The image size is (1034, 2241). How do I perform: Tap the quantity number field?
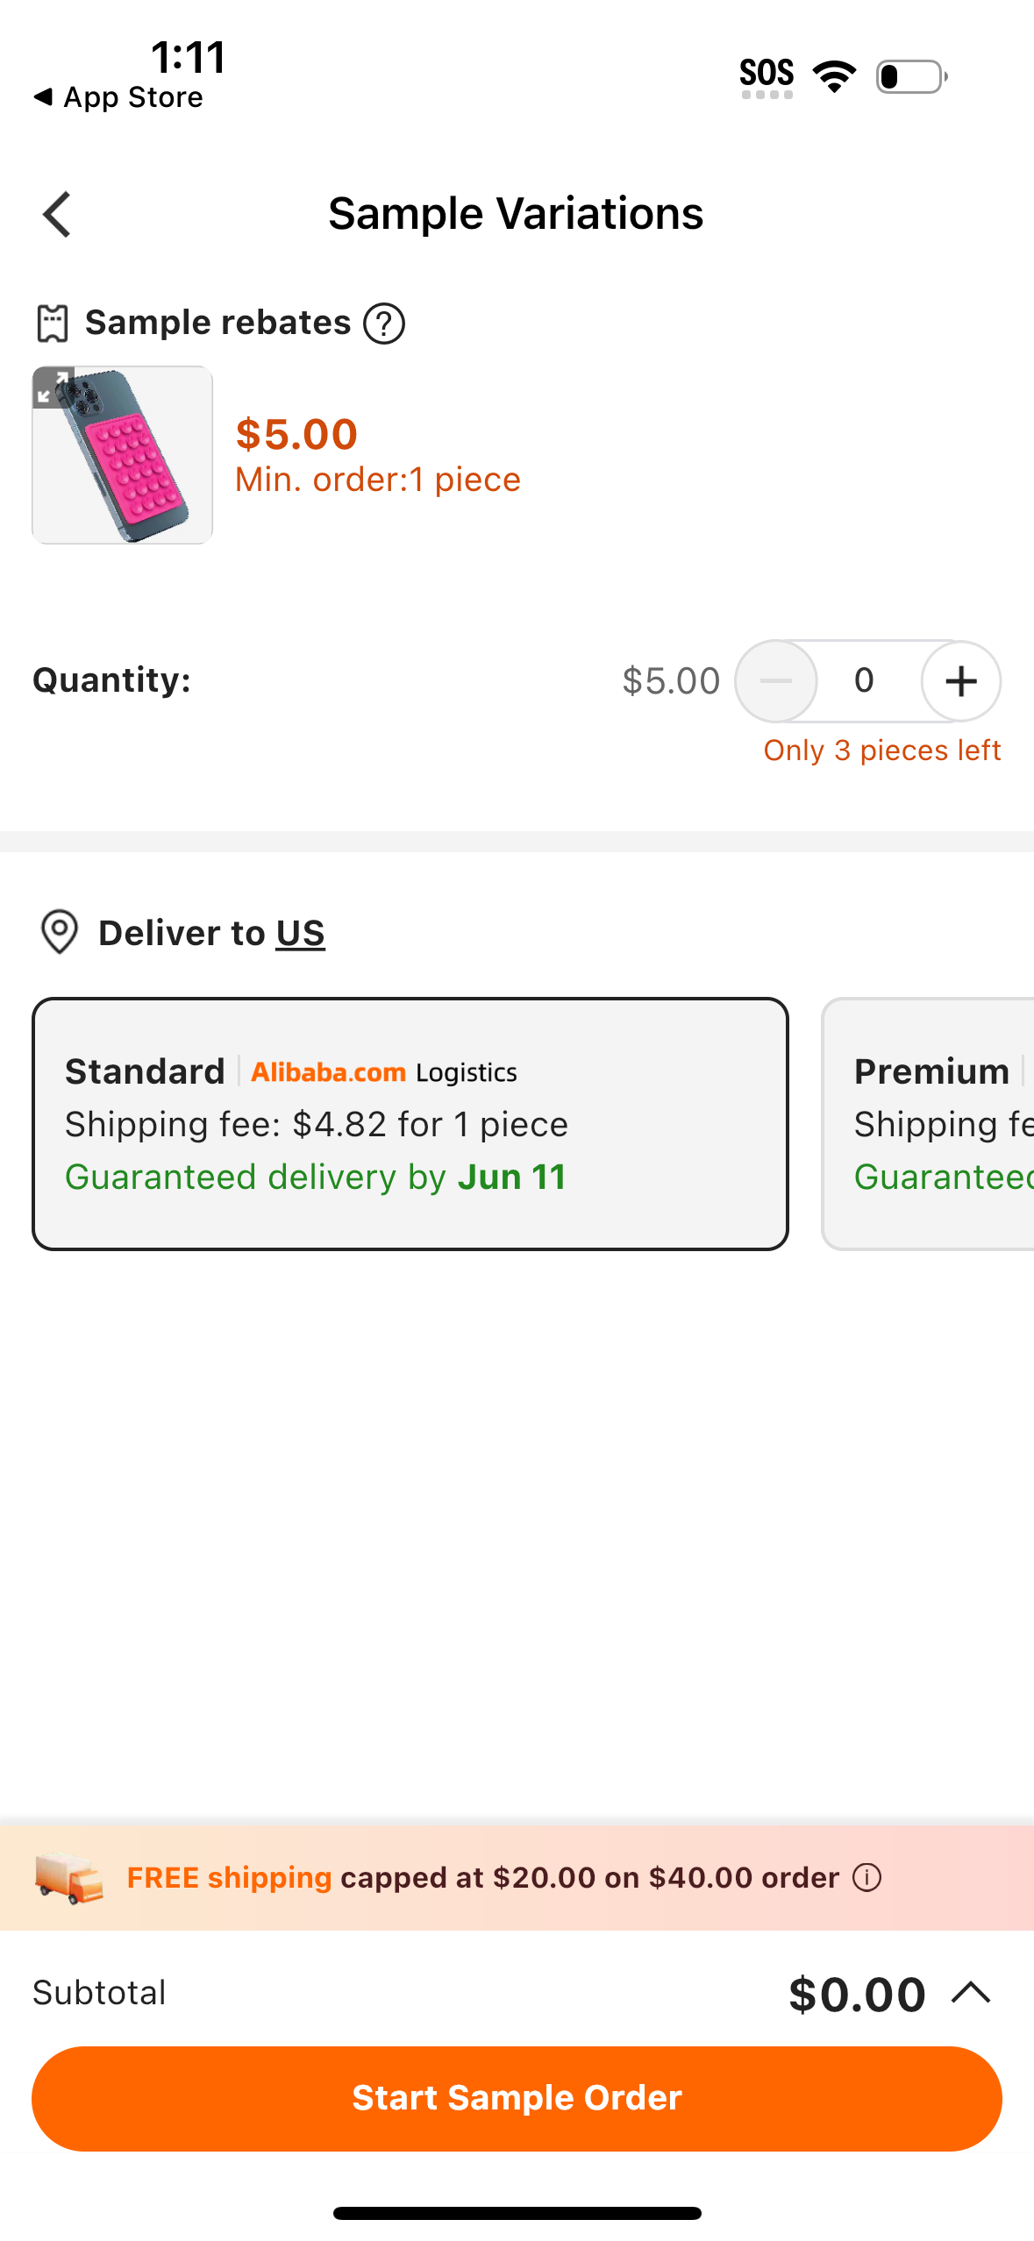pos(865,680)
